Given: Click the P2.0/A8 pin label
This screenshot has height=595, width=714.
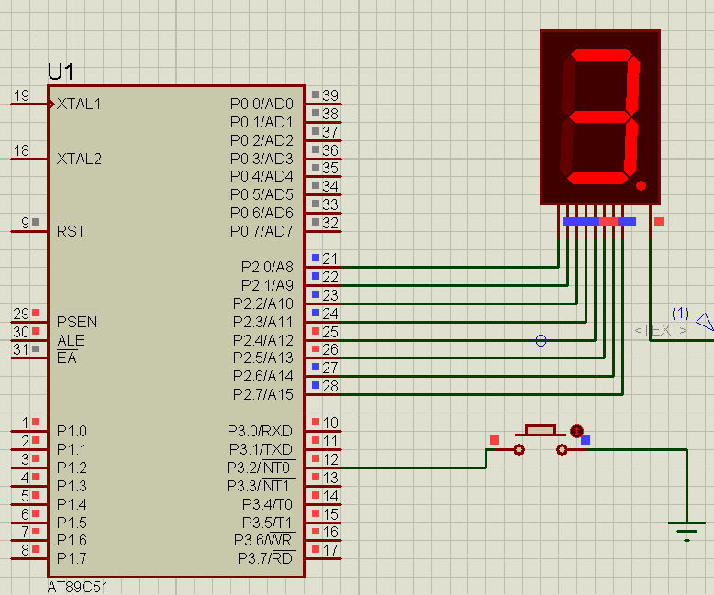Looking at the screenshot, I should coord(267,267).
